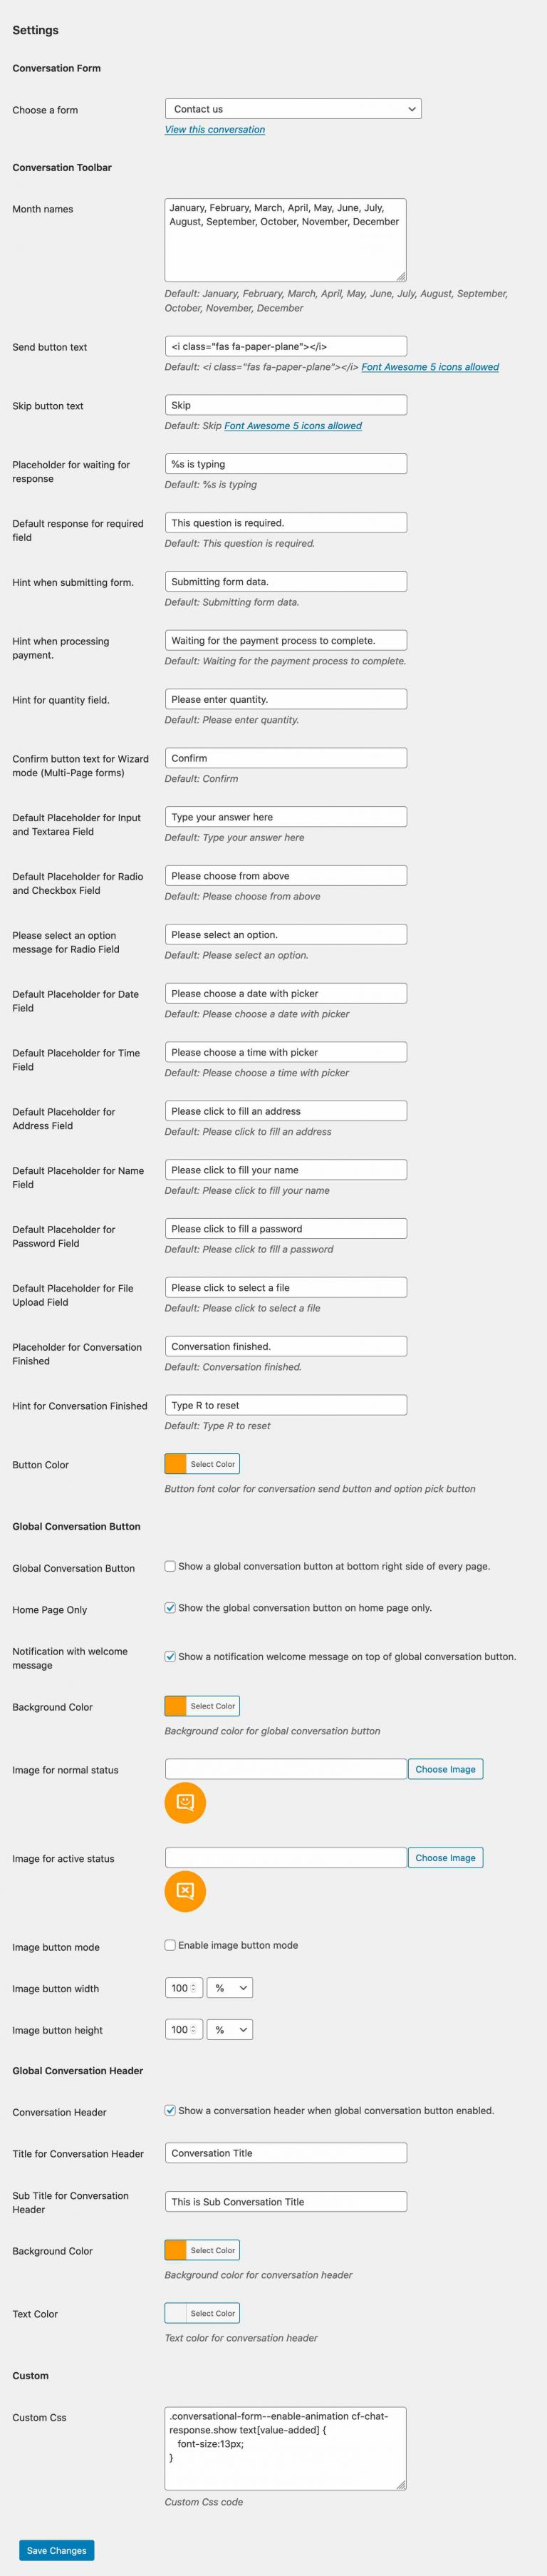Image resolution: width=547 pixels, height=2576 pixels.
Task: Click the "View this conversation" link
Action: [x=214, y=129]
